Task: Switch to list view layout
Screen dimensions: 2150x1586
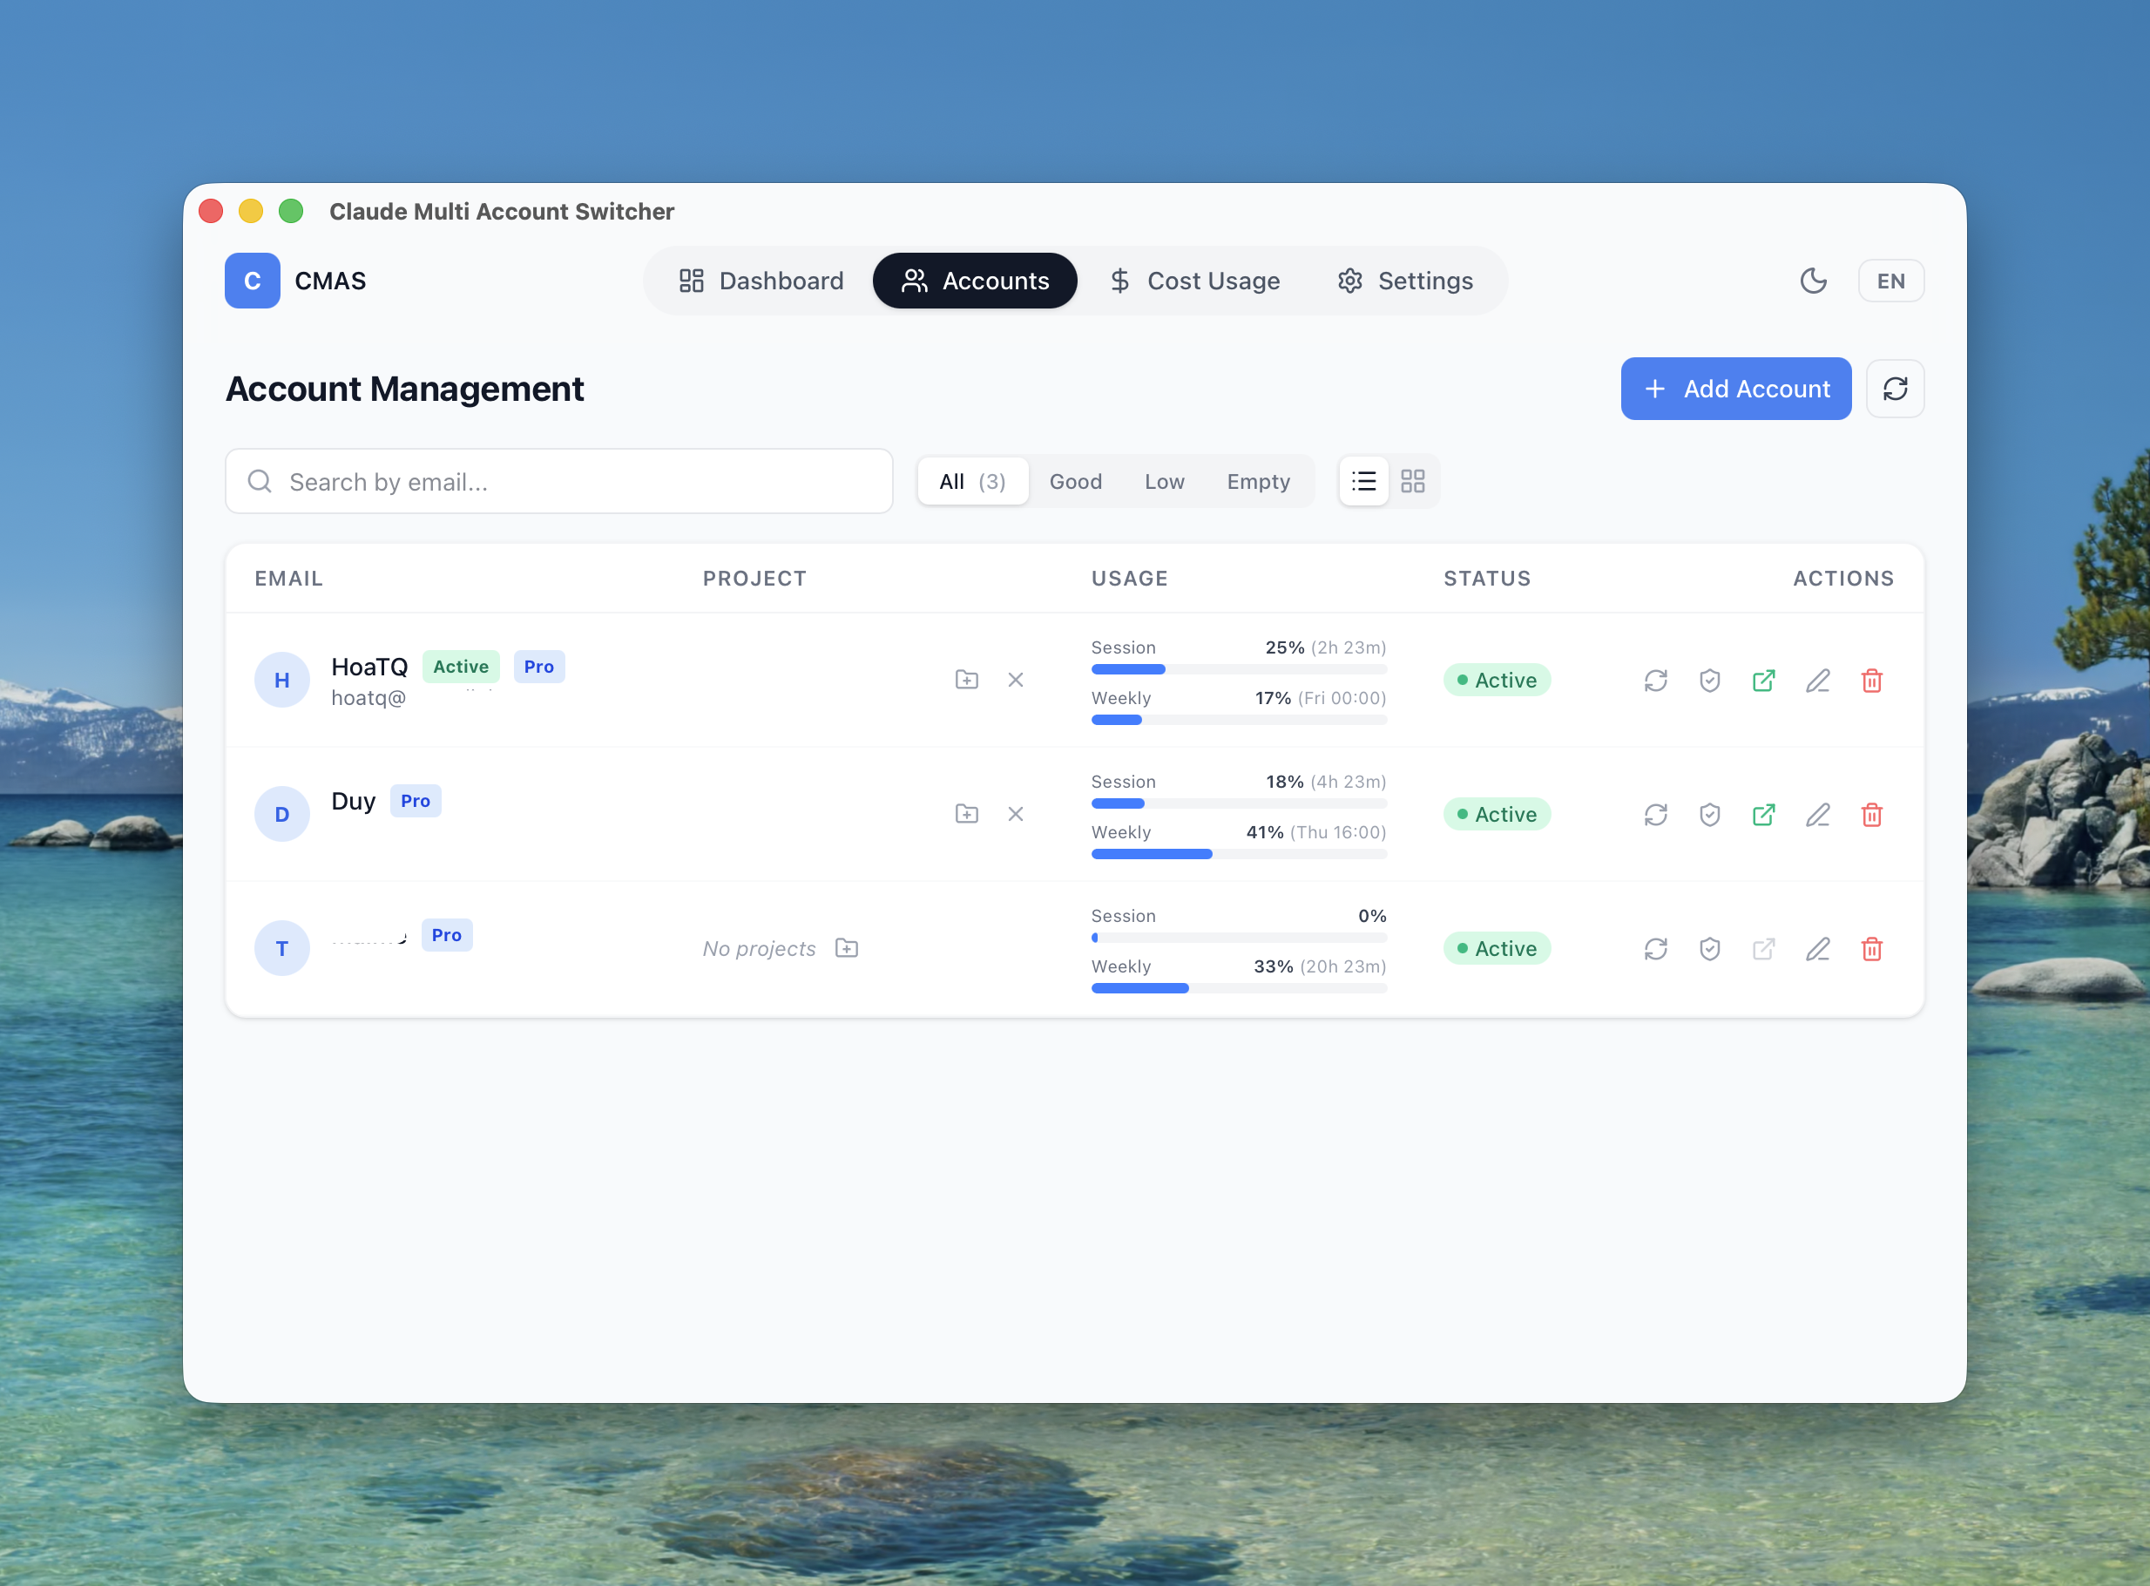Action: pos(1364,481)
